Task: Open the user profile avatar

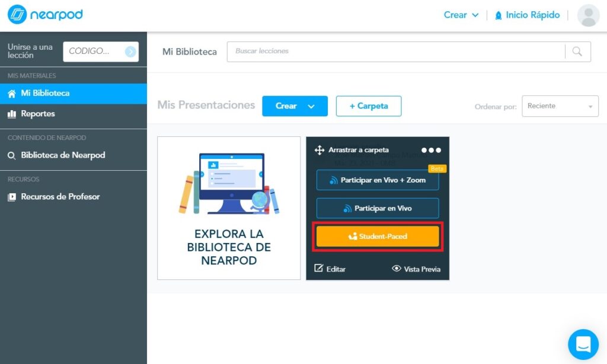Action: pos(588,15)
